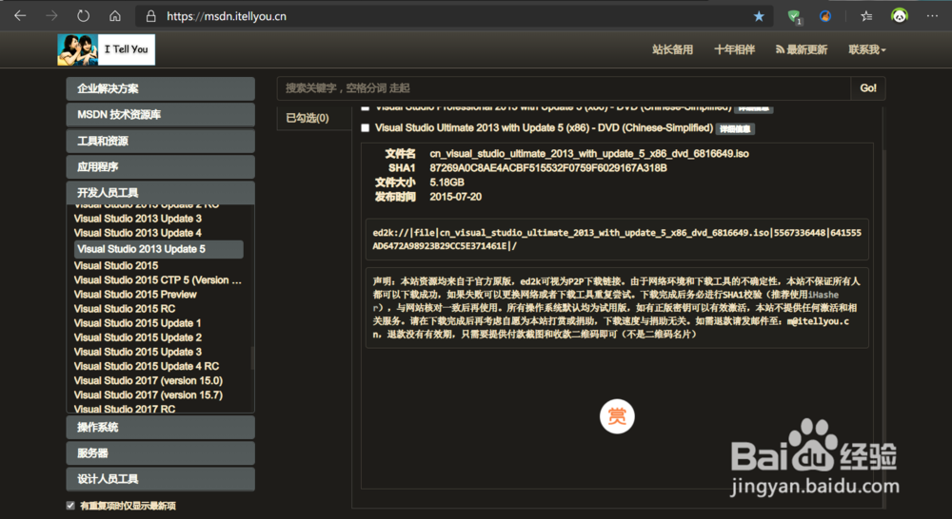Open 站长备用 navigation link
The image size is (952, 519).
pos(672,49)
